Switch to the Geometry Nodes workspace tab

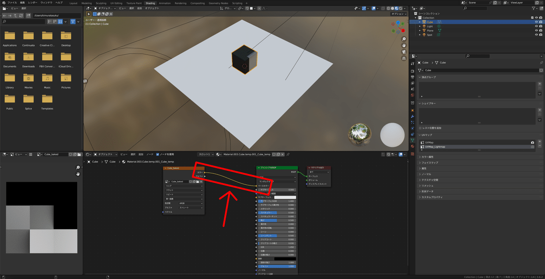coord(218,3)
